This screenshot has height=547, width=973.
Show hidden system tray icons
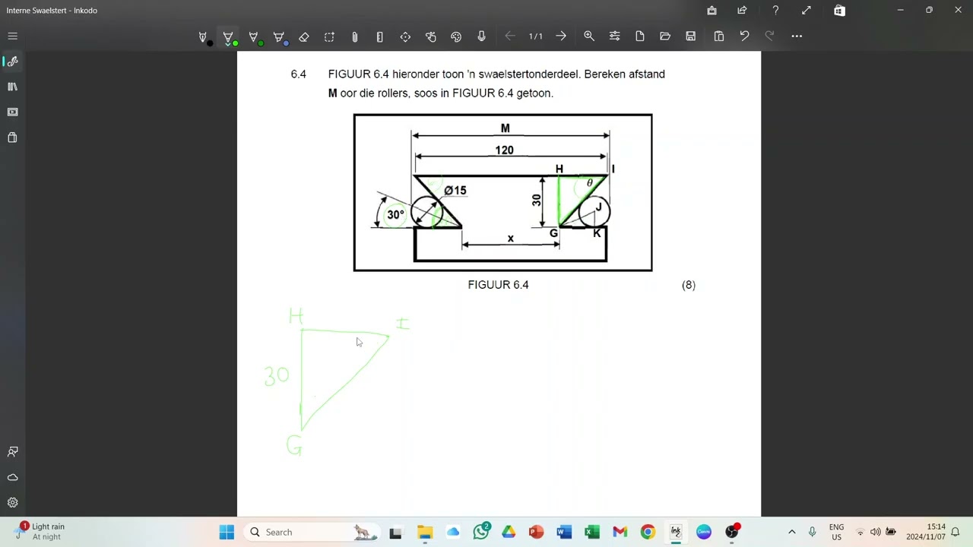(791, 533)
